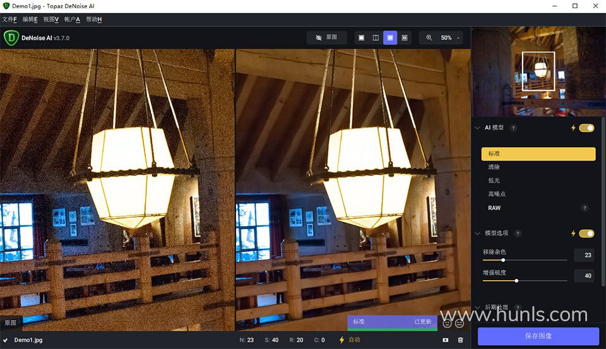Select the Demo1.jpg file entry
This screenshot has width=606, height=349.
click(x=28, y=340)
